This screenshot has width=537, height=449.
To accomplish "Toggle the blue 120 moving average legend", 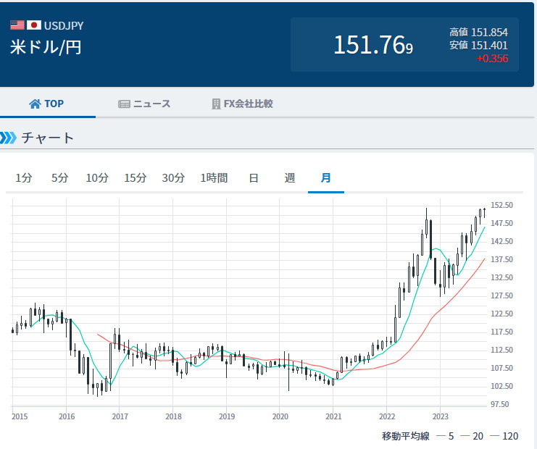I will tap(504, 436).
